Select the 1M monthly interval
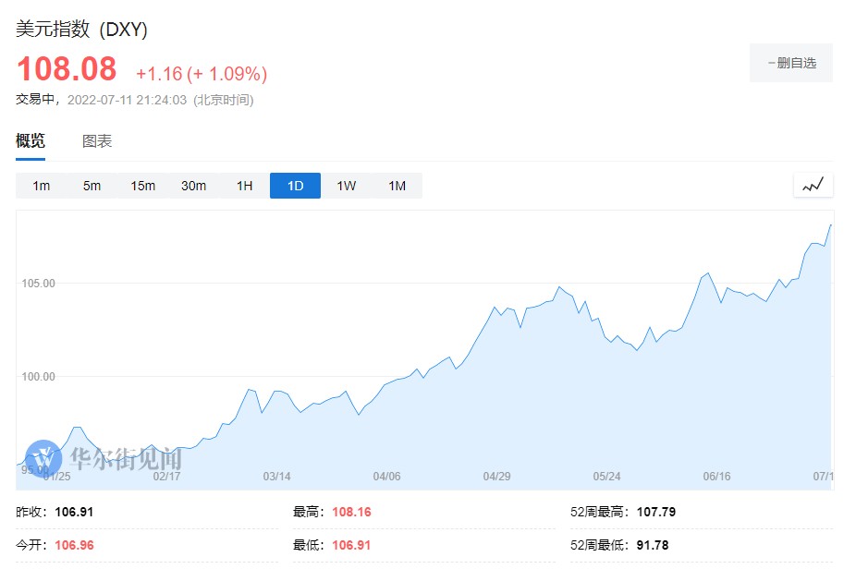 click(397, 186)
